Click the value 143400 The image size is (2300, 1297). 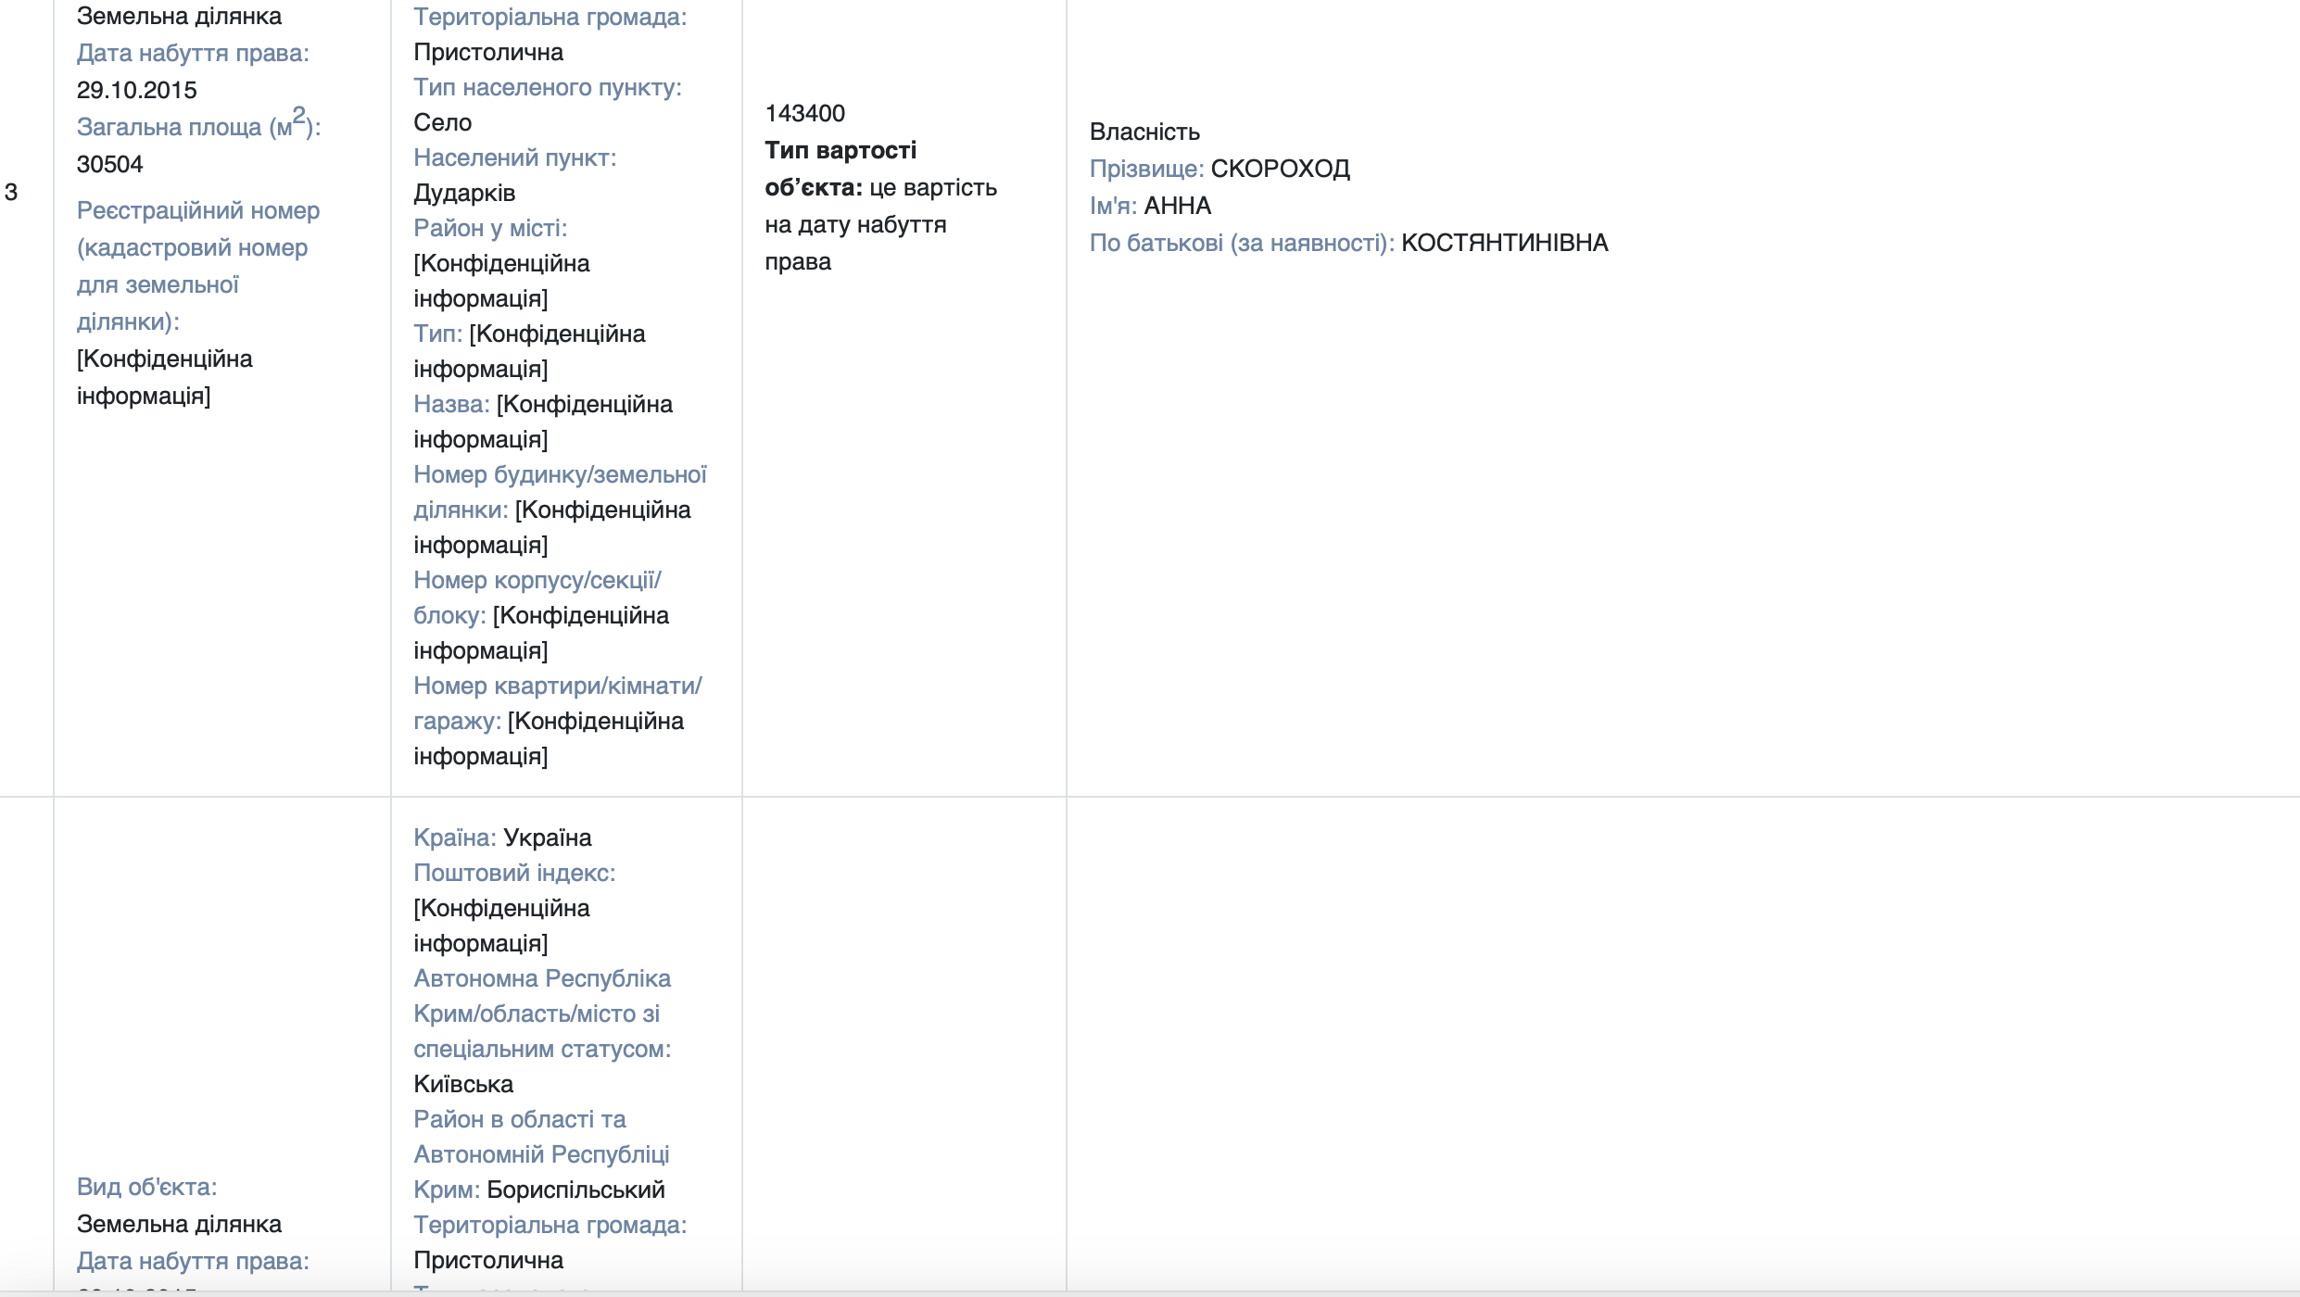pyautogui.click(x=804, y=113)
